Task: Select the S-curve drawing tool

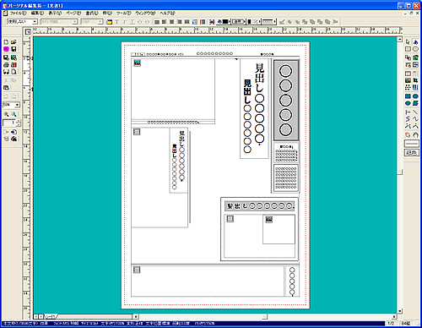Action: click(x=408, y=119)
